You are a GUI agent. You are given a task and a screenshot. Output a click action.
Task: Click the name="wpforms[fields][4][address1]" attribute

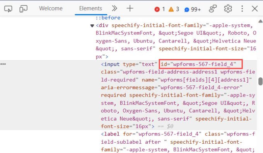click(x=196, y=80)
